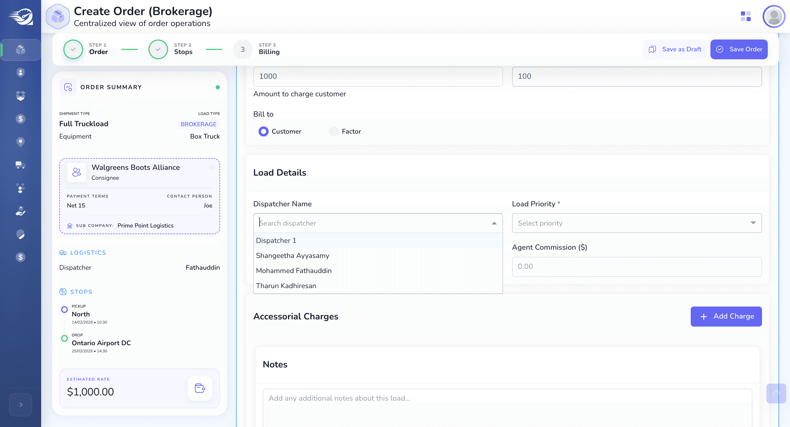Click the company logo in sidebar
Viewport: 790px width, 427px height.
coord(21,17)
